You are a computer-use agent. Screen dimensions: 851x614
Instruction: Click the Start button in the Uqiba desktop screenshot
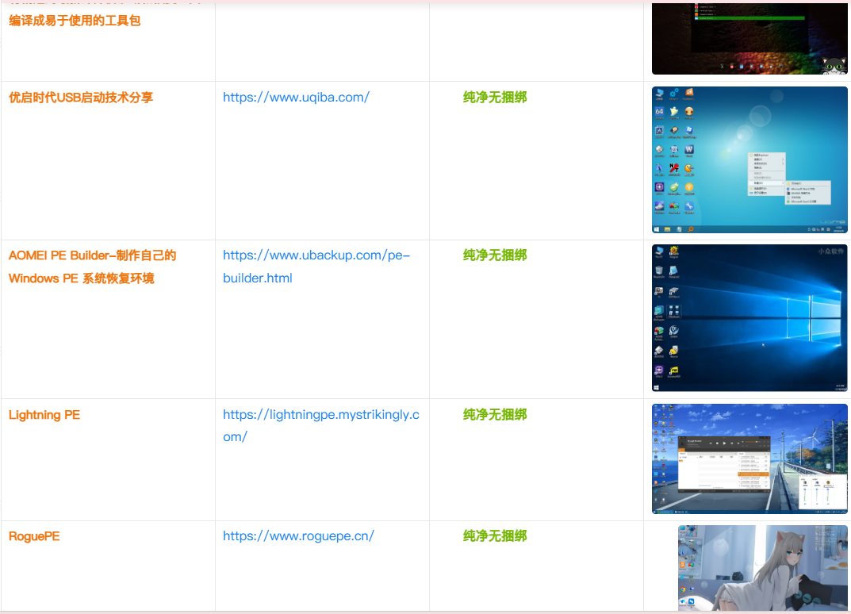pyautogui.click(x=657, y=229)
